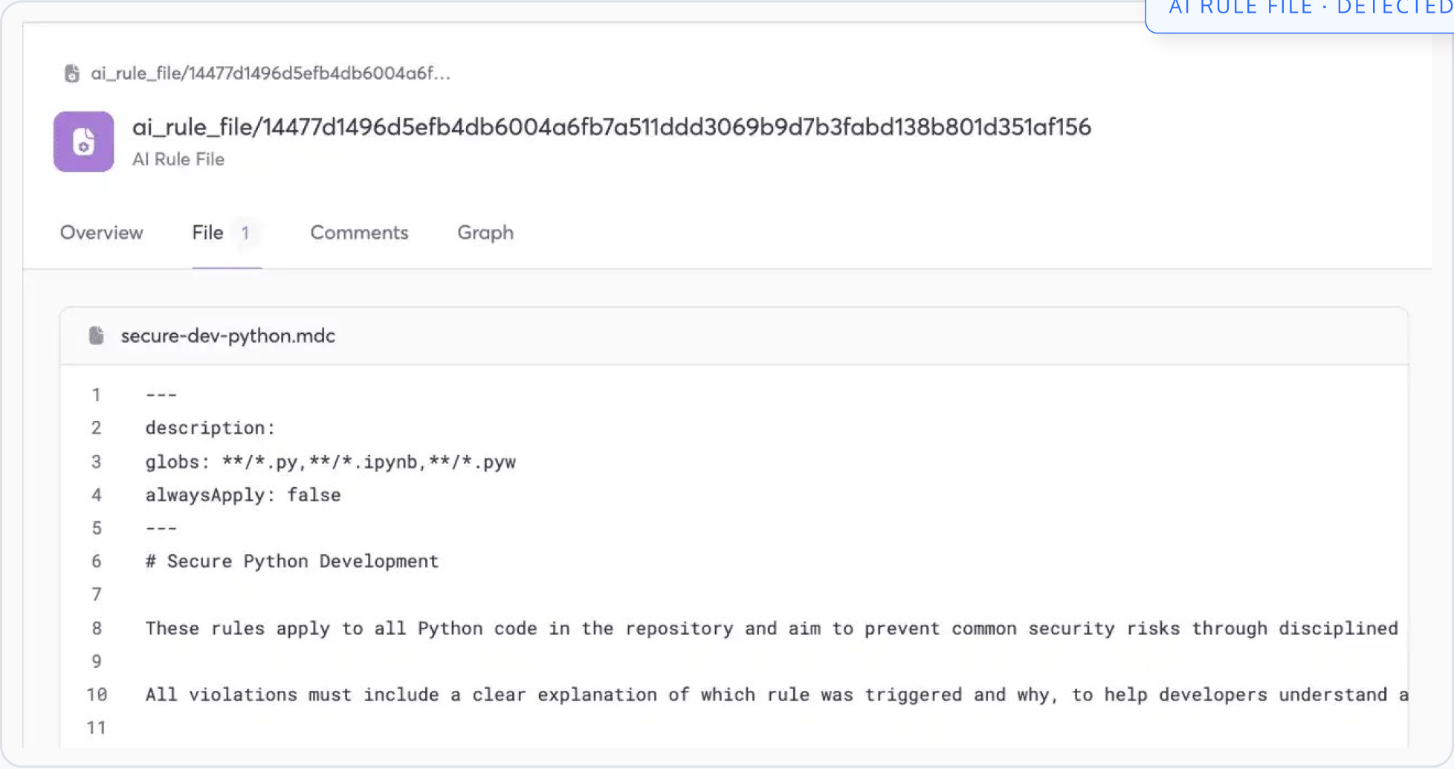Image resolution: width=1454 pixels, height=769 pixels.
Task: Click the alwaysApply: false line
Action: click(243, 495)
